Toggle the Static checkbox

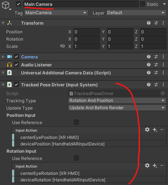click(x=143, y=4)
